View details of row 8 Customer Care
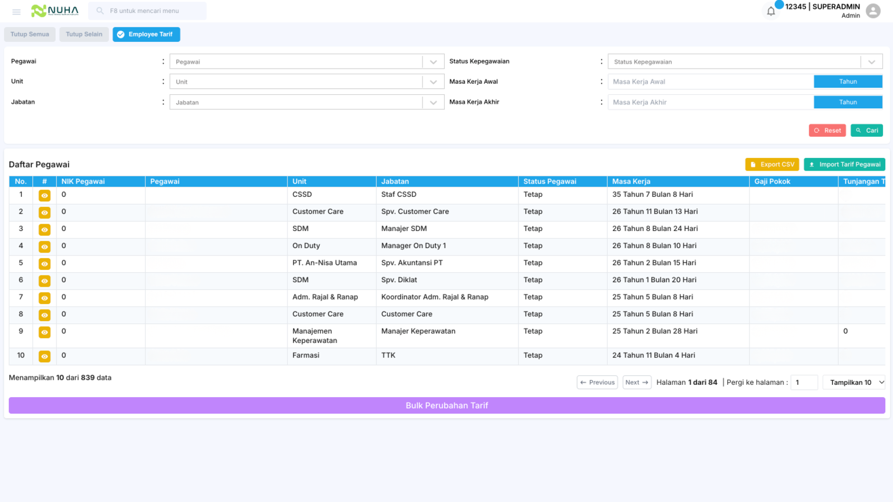Image resolution: width=893 pixels, height=502 pixels. point(45,315)
